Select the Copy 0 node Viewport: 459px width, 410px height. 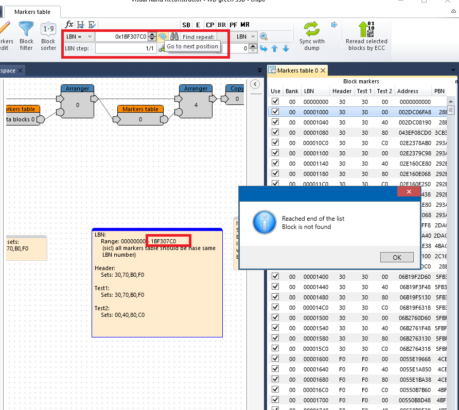pyautogui.click(x=233, y=95)
